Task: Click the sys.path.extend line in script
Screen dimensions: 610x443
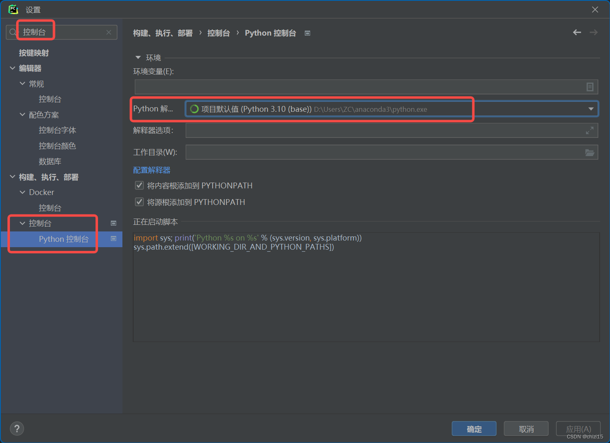Action: point(234,247)
